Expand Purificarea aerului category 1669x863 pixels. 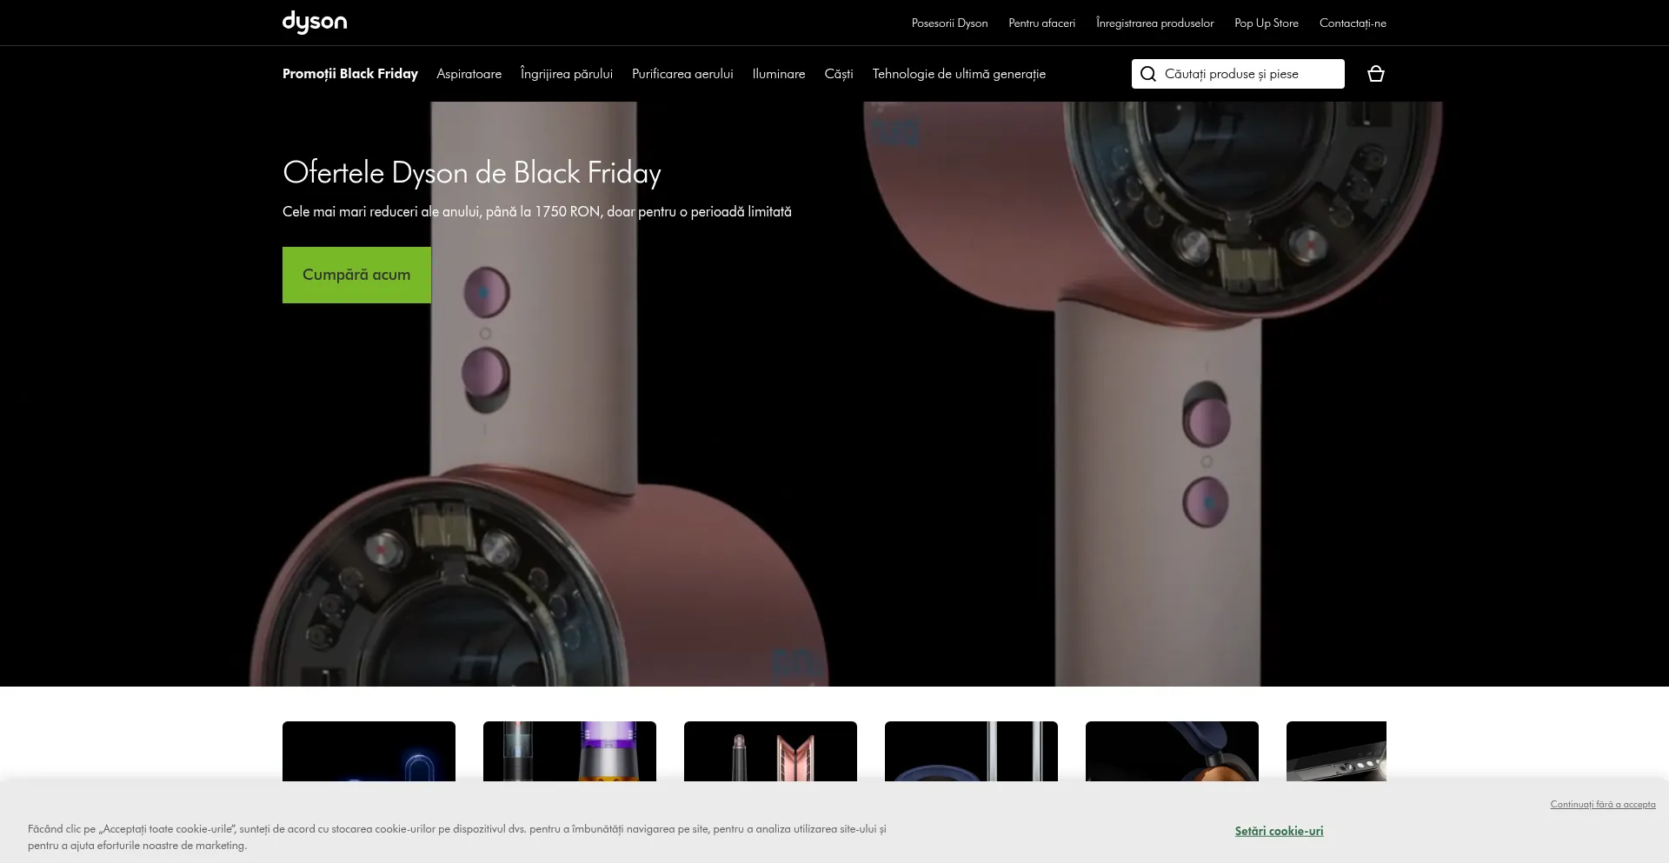coord(682,74)
